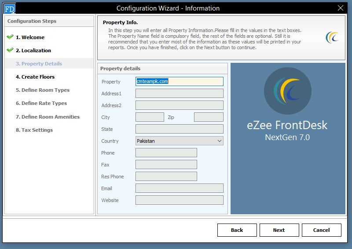Click the Res Phone label

pyautogui.click(x=113, y=177)
